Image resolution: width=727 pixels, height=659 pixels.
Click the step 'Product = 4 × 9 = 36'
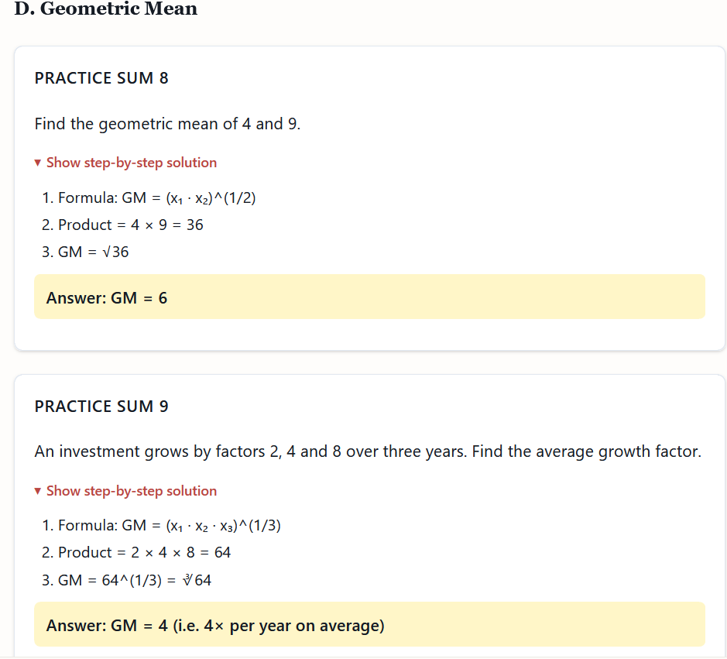[x=130, y=225]
